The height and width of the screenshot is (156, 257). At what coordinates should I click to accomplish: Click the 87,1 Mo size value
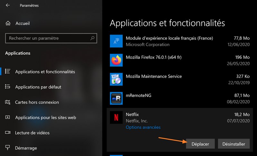click(x=242, y=95)
